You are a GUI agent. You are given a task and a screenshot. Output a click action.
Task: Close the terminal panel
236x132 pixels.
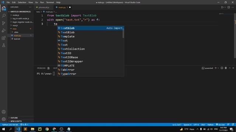[233, 68]
